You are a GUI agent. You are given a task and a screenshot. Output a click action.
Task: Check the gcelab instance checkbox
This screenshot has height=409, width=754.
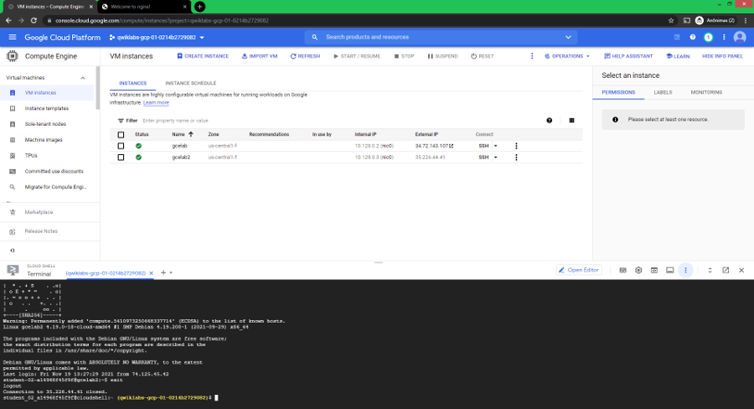click(x=121, y=147)
